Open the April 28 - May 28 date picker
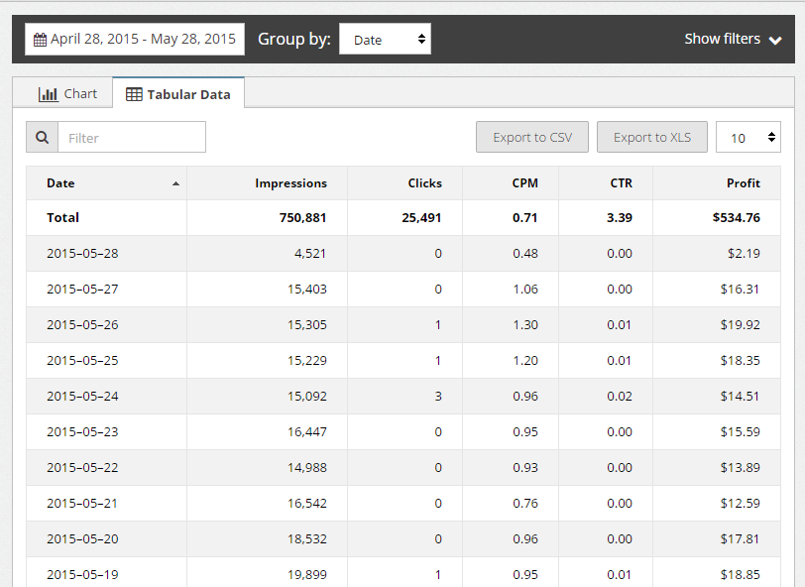The height and width of the screenshot is (587, 805). (x=135, y=39)
